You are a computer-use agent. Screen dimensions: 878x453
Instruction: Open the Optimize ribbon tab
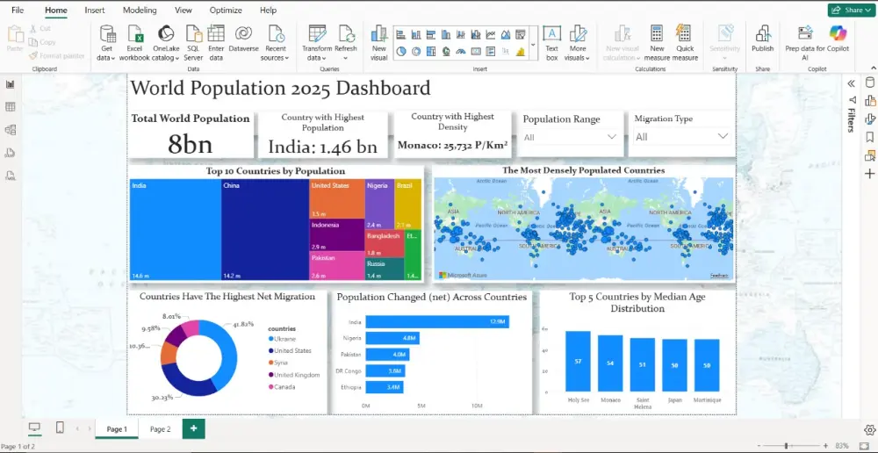pyautogui.click(x=226, y=10)
